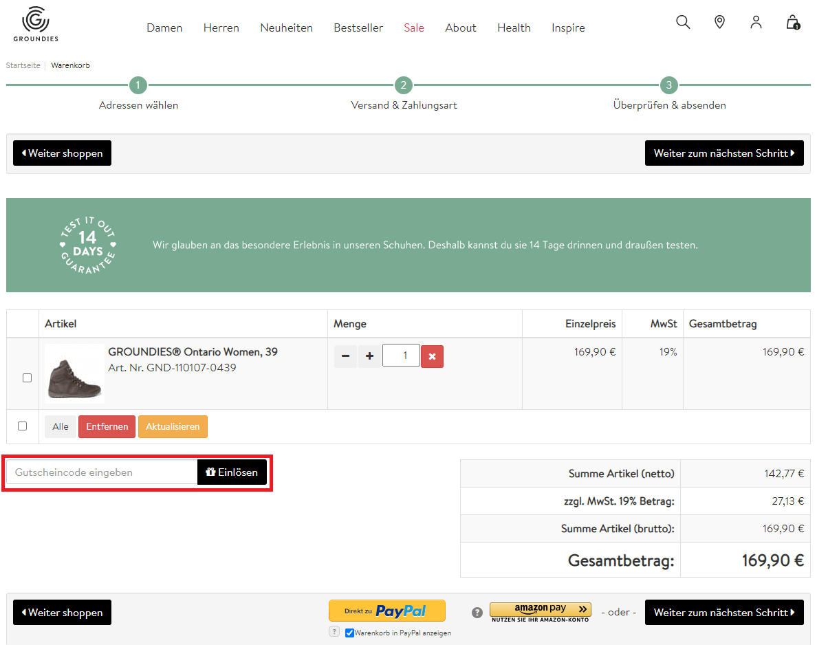Uncheck Warenkorb in PayPal anzeigen
Screen dimensions: 817x645
349,633
